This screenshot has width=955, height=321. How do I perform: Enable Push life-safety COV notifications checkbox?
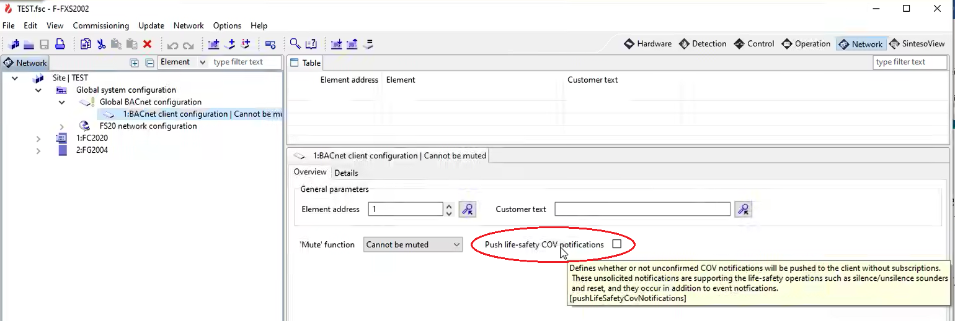click(616, 244)
